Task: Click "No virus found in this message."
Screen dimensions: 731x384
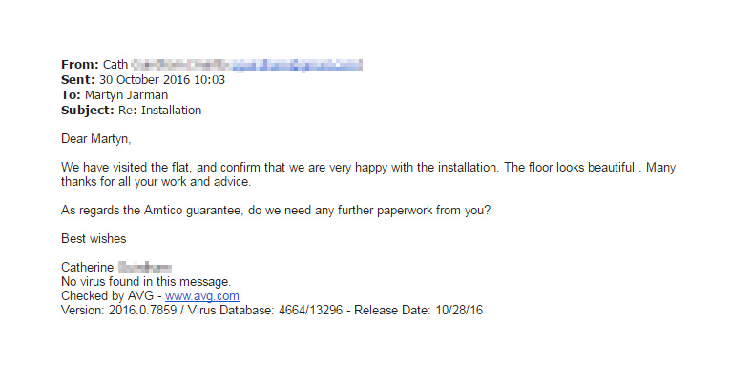Action: (x=146, y=282)
